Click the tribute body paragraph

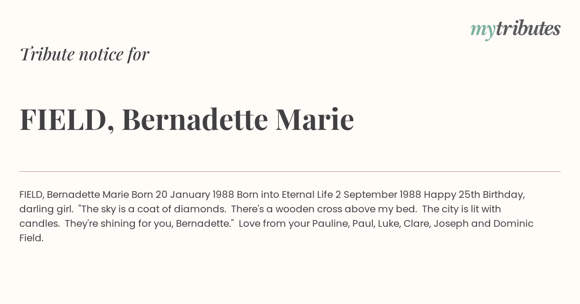[x=276, y=216]
